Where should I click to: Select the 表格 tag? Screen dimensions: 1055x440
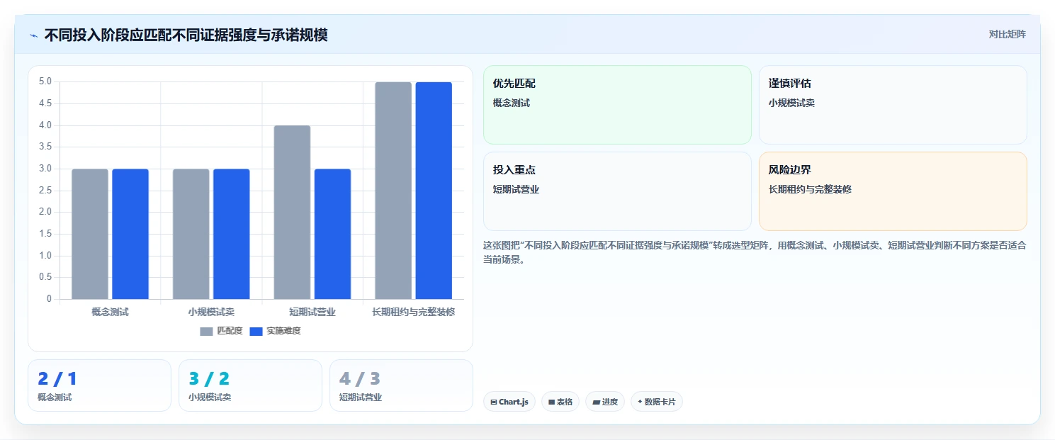click(560, 402)
